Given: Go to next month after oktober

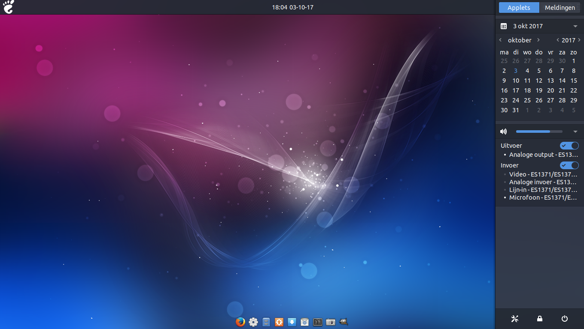Looking at the screenshot, I should point(538,40).
